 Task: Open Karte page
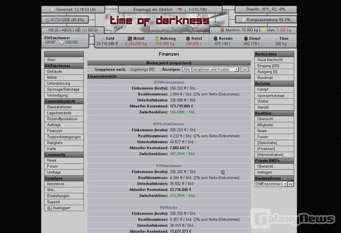click(x=64, y=149)
